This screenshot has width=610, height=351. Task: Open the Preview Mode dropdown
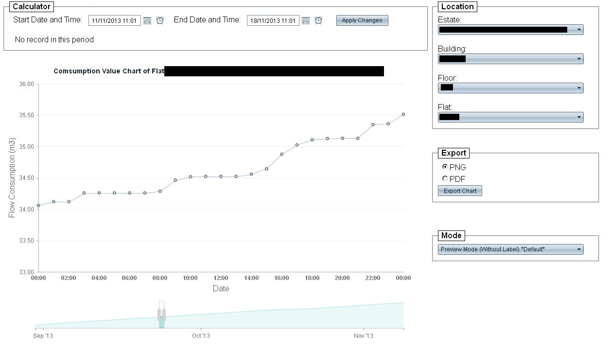[x=510, y=249]
